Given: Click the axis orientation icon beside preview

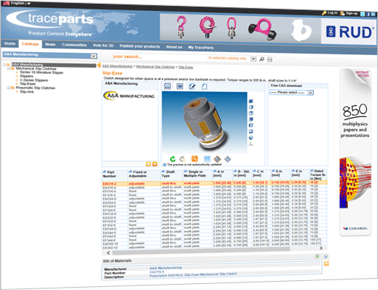Looking at the screenshot, I should coord(251,144).
